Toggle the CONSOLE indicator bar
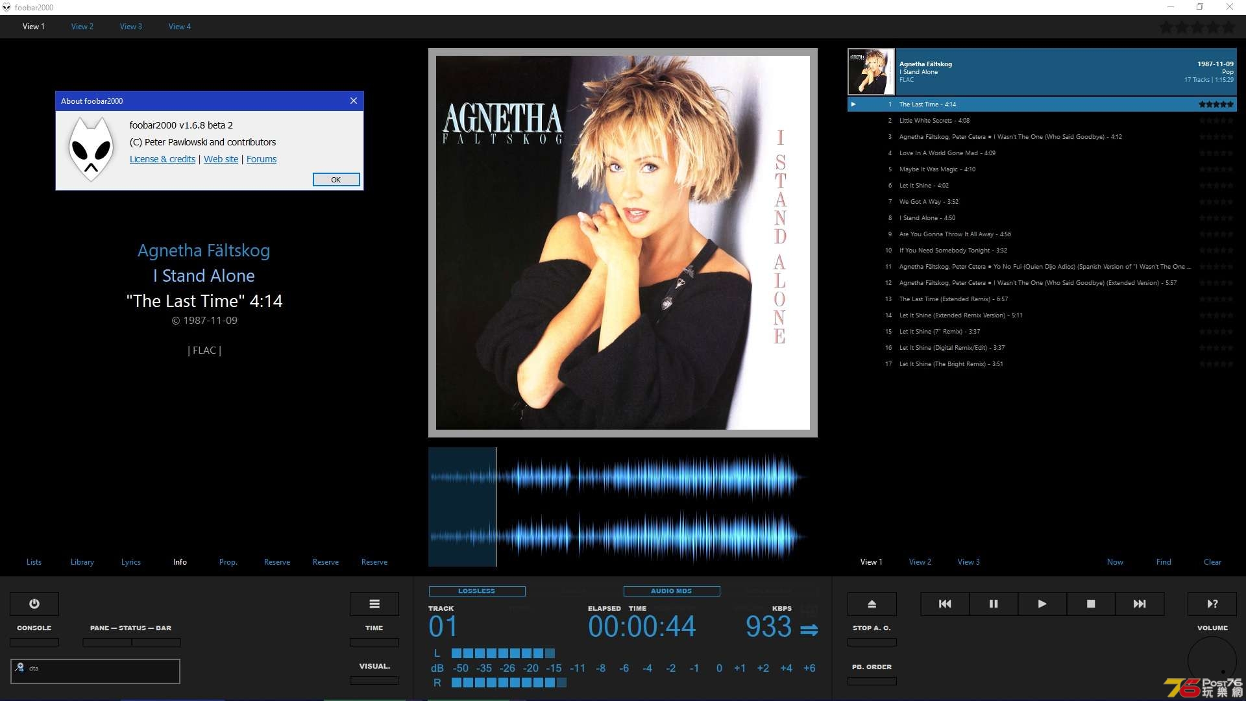This screenshot has width=1246, height=701. pos(34,642)
